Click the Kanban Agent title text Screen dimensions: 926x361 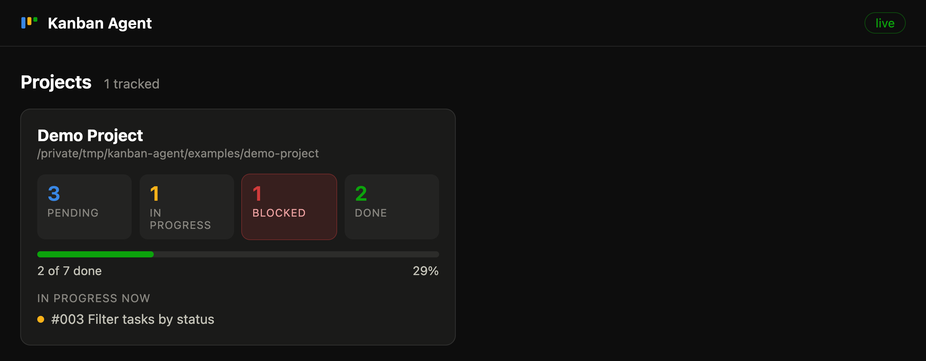coord(100,23)
